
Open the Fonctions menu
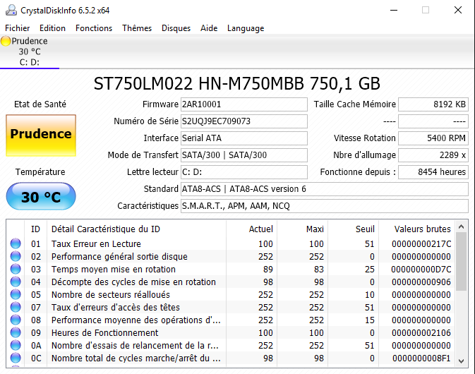94,28
